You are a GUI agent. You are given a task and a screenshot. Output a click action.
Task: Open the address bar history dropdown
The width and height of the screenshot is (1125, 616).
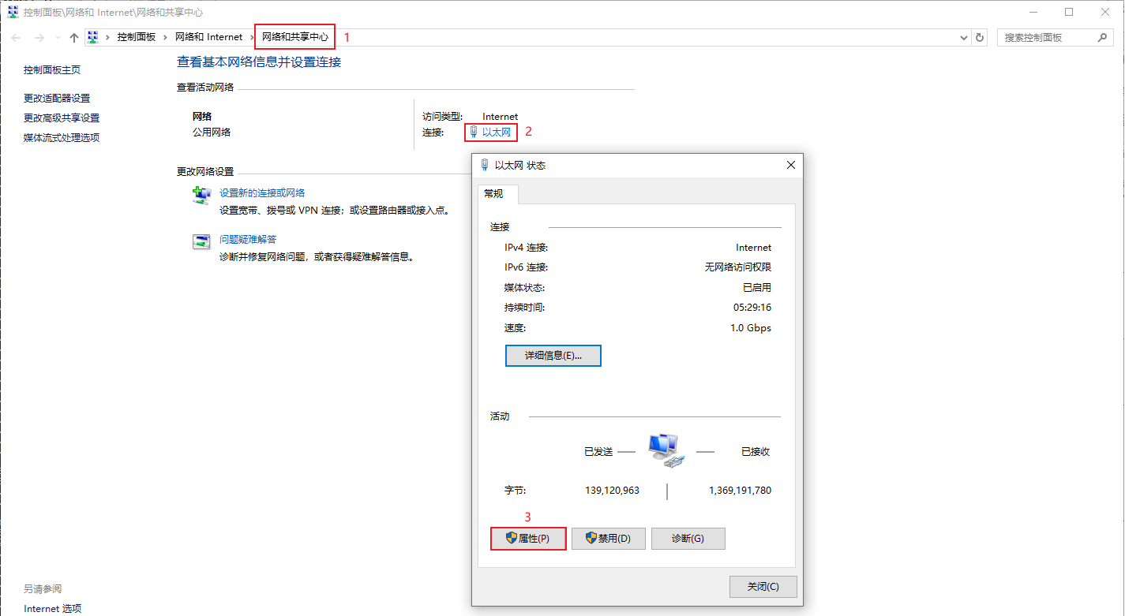click(x=963, y=37)
